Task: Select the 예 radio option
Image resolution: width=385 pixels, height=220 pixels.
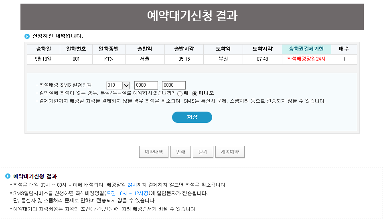Action: [x=180, y=94]
